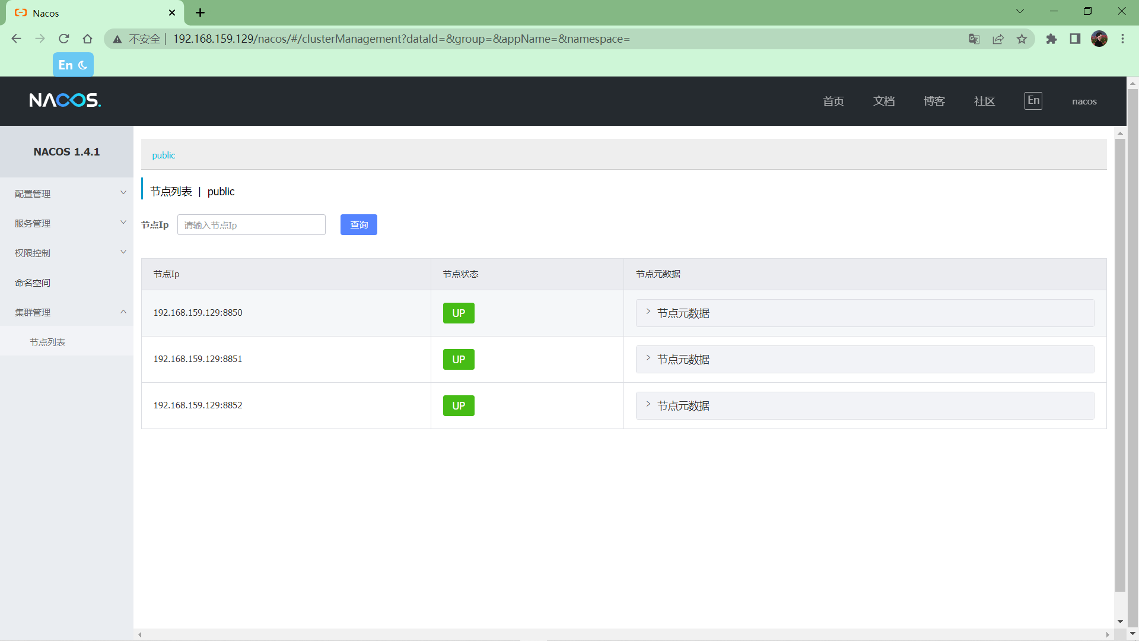Click the browser address bar URL
The height and width of the screenshot is (641, 1139).
(x=401, y=39)
